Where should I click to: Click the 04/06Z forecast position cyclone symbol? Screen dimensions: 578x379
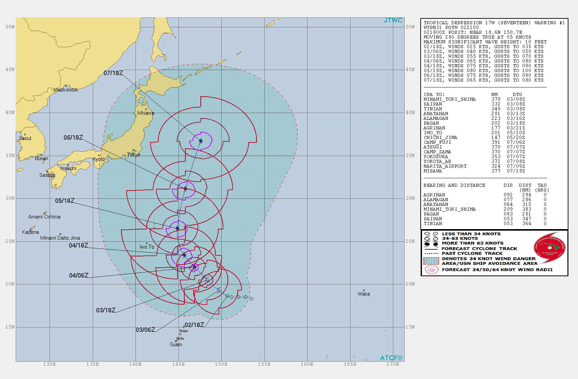[194, 267]
